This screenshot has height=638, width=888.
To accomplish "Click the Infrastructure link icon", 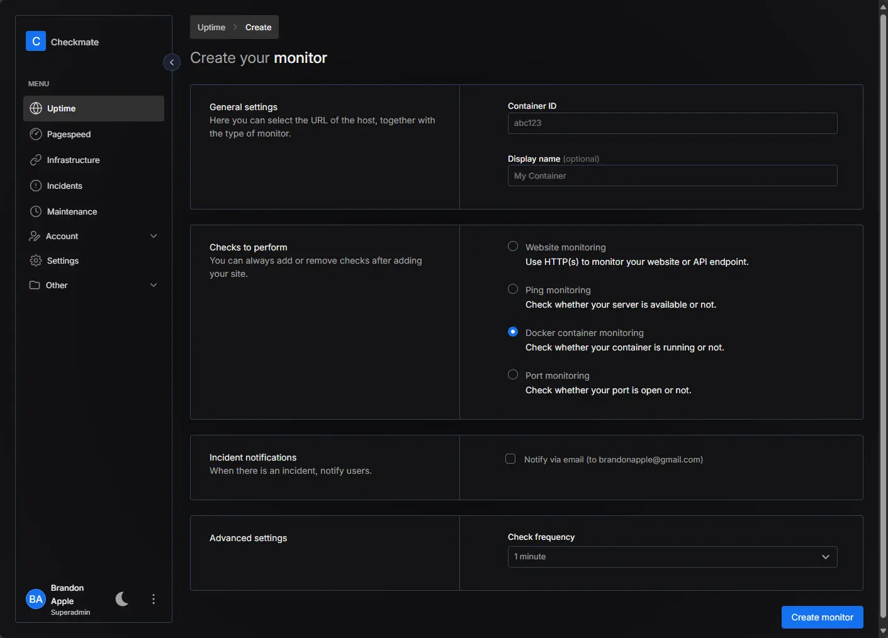I will (x=36, y=160).
